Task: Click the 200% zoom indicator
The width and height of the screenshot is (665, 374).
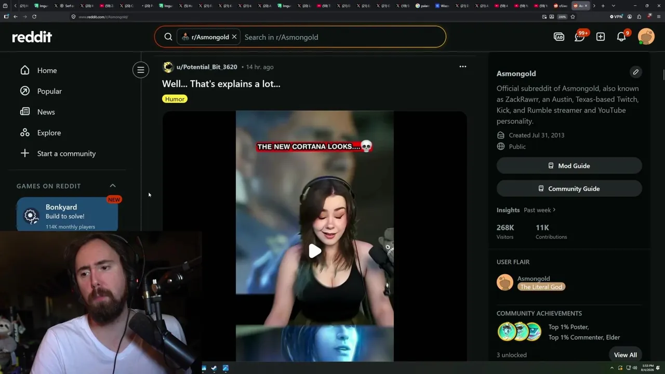Action: [x=562, y=17]
